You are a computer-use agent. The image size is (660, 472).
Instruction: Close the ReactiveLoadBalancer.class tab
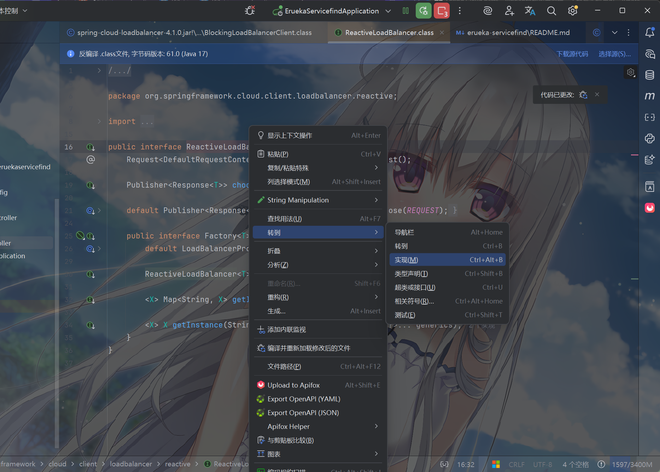point(442,33)
